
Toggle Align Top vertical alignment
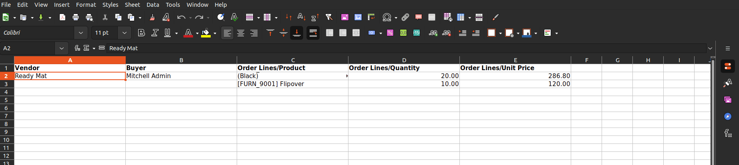point(270,33)
